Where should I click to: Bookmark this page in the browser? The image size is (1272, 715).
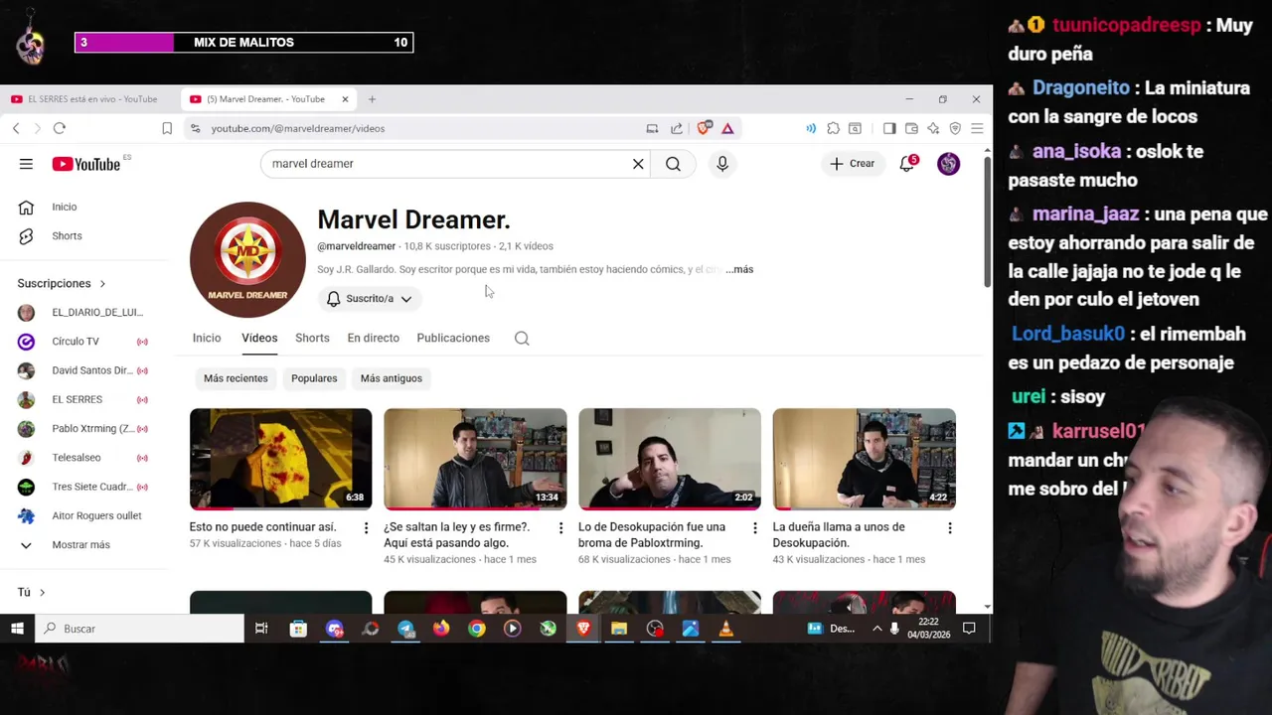point(167,128)
